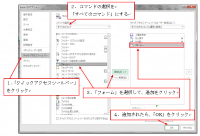
Task: Click the move down arrow button
Action: (x=189, y=77)
